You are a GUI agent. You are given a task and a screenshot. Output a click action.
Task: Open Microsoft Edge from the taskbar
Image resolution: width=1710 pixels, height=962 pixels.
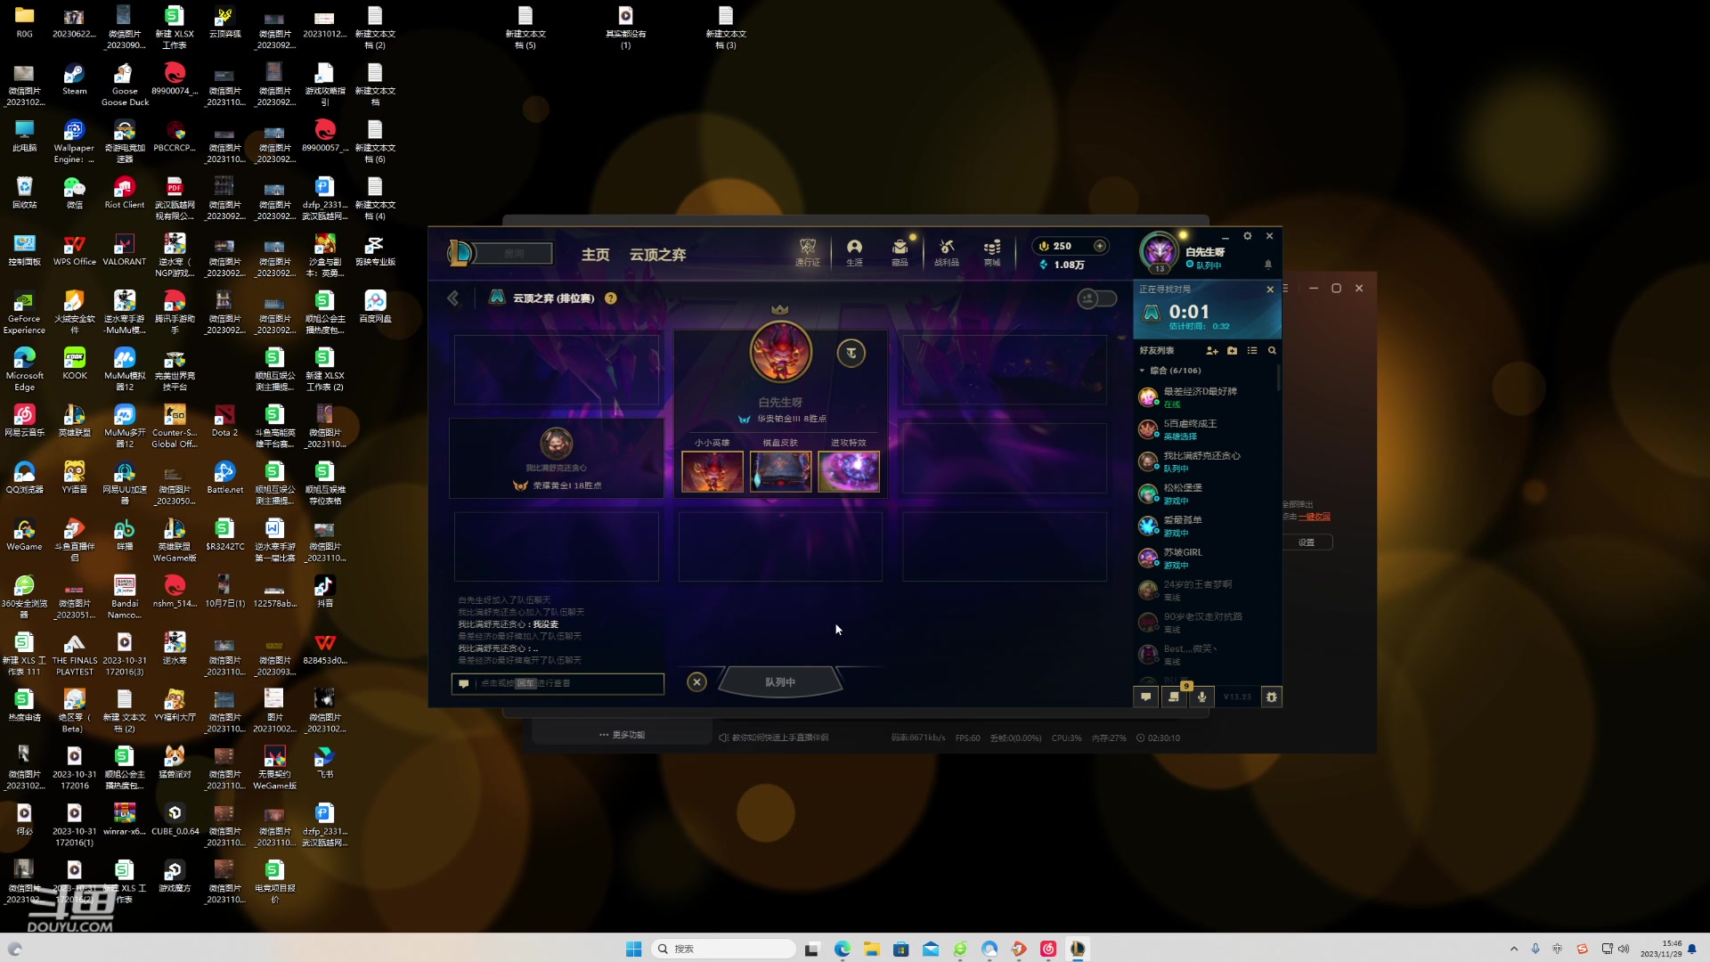coord(842,949)
